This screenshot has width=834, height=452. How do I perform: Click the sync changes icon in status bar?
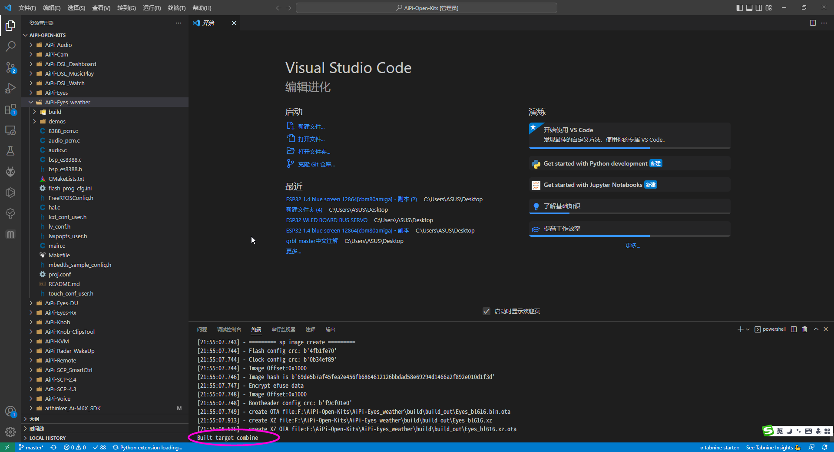[53, 447]
